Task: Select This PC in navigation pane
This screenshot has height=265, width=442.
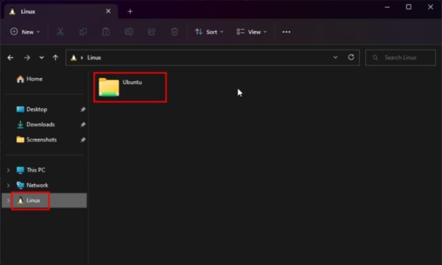Action: (31, 170)
